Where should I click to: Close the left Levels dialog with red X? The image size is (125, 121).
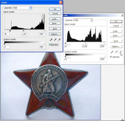[x=61, y=2]
